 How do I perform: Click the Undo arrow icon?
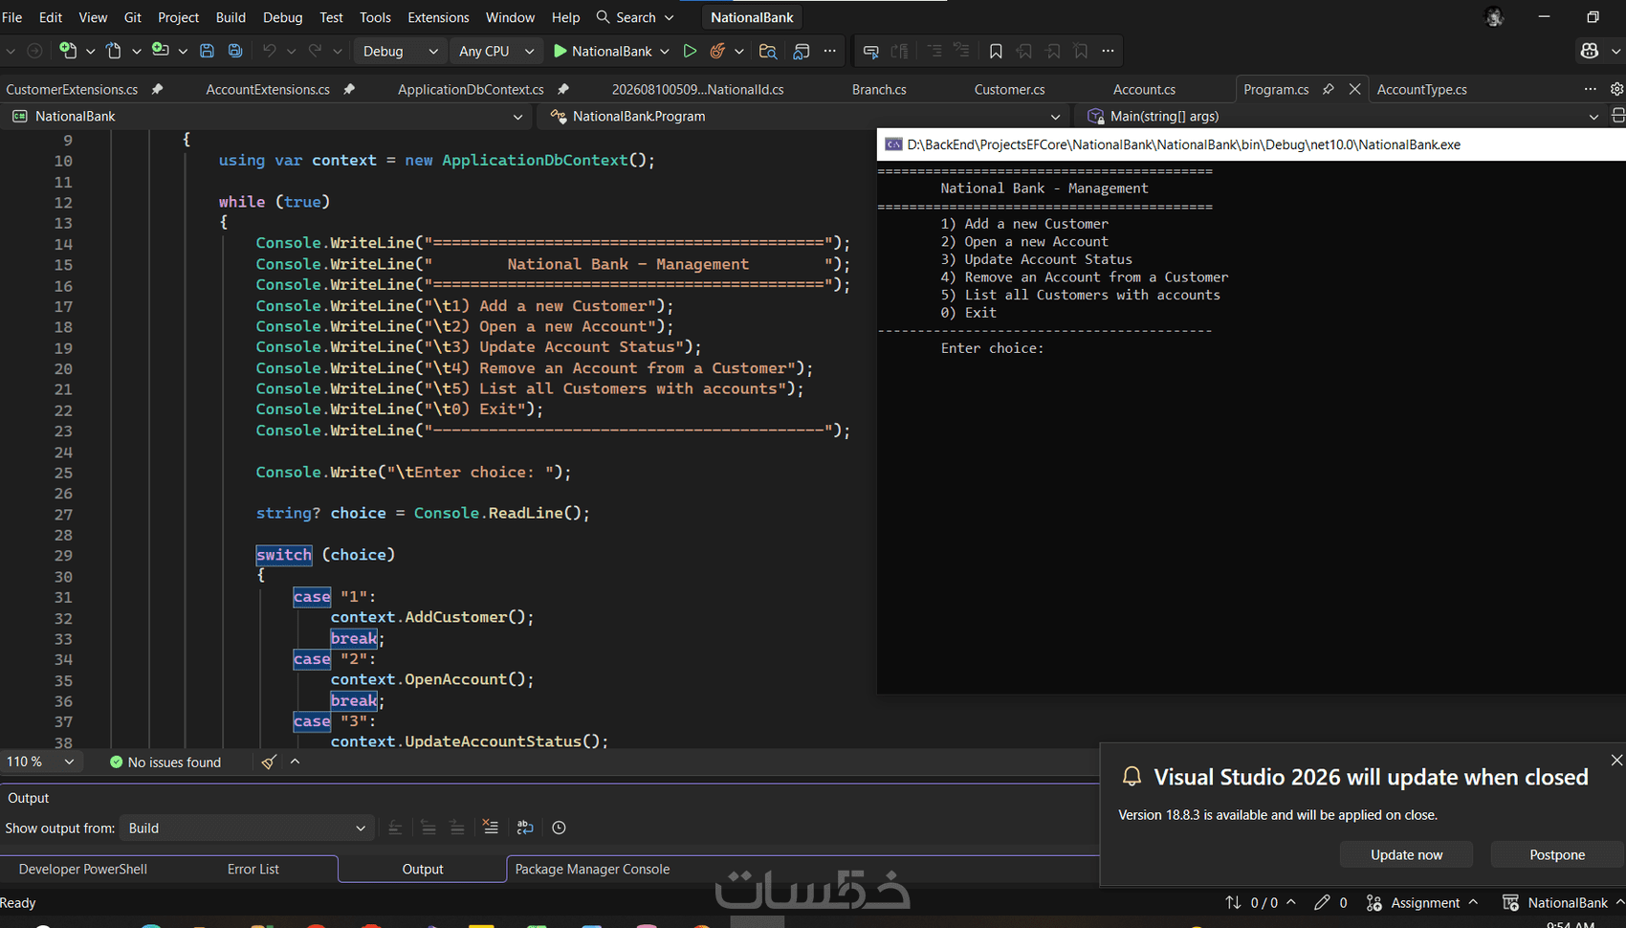[x=270, y=51]
